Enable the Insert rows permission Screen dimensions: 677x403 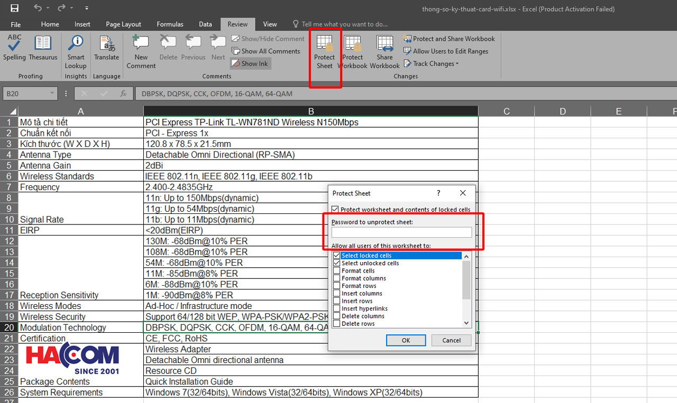336,301
